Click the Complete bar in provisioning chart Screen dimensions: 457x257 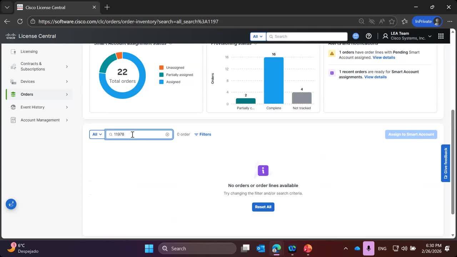(x=274, y=80)
